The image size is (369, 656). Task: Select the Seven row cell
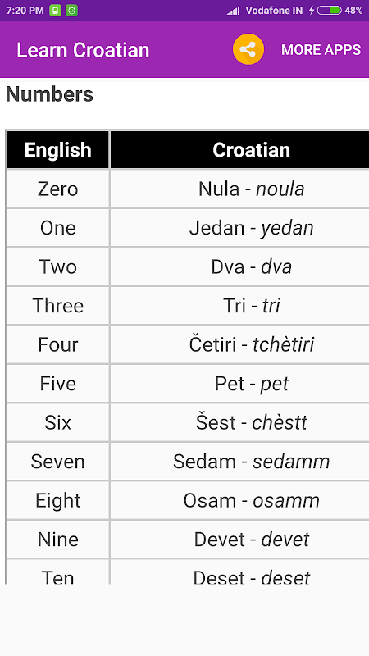[57, 461]
